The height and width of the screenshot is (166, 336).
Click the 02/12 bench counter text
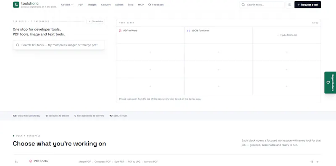tap(315, 23)
